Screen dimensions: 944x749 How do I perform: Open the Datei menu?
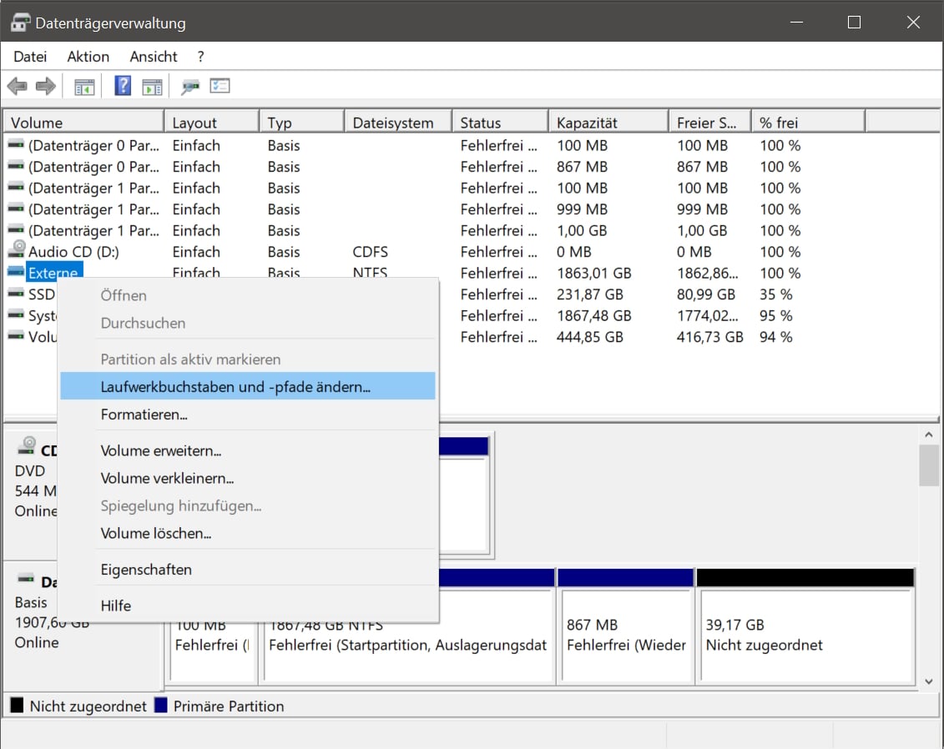pyautogui.click(x=30, y=57)
